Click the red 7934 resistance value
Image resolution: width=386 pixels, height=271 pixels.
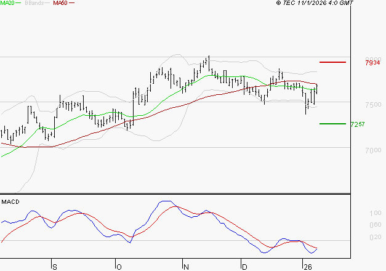point(372,63)
